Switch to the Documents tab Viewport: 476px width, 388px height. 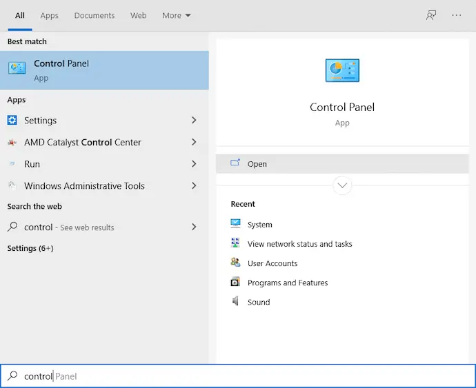click(x=95, y=15)
